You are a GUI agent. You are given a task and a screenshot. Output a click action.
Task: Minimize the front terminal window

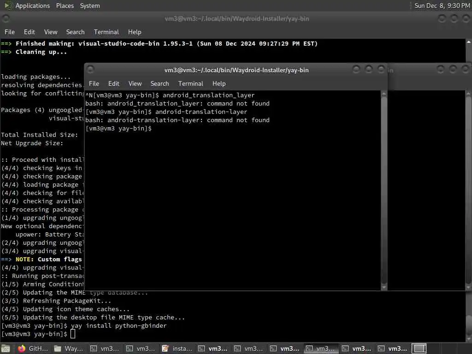point(356,70)
